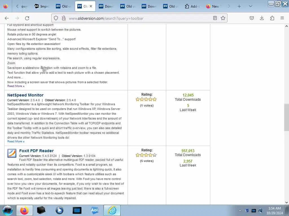Click the forward navigation arrow
The width and height of the screenshot is (289, 216).
pyautogui.click(x=17, y=18)
